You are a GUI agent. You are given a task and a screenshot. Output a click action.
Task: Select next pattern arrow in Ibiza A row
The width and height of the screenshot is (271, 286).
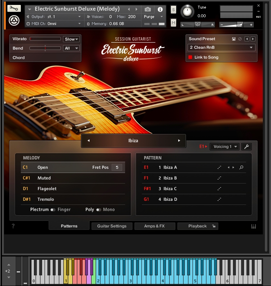click(233, 167)
